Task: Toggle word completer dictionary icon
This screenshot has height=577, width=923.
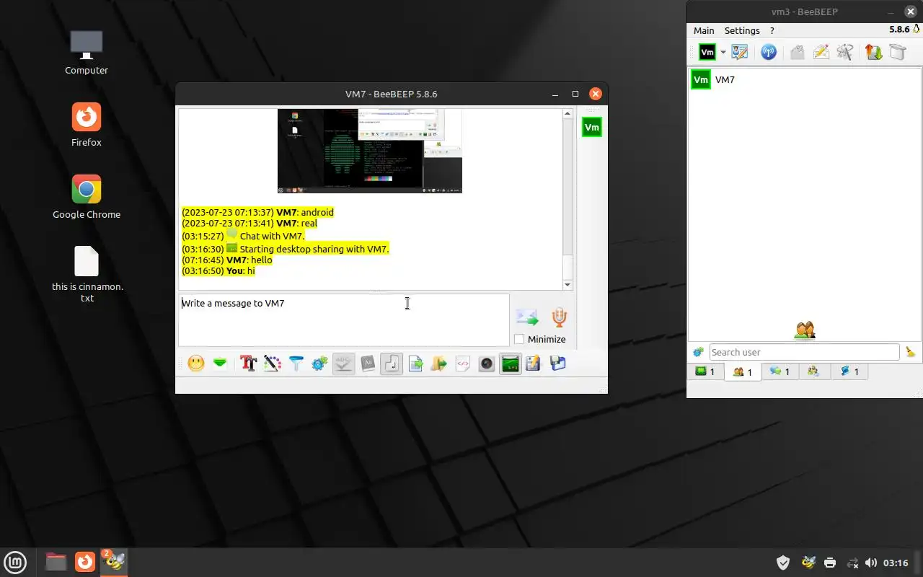Action: pos(368,364)
